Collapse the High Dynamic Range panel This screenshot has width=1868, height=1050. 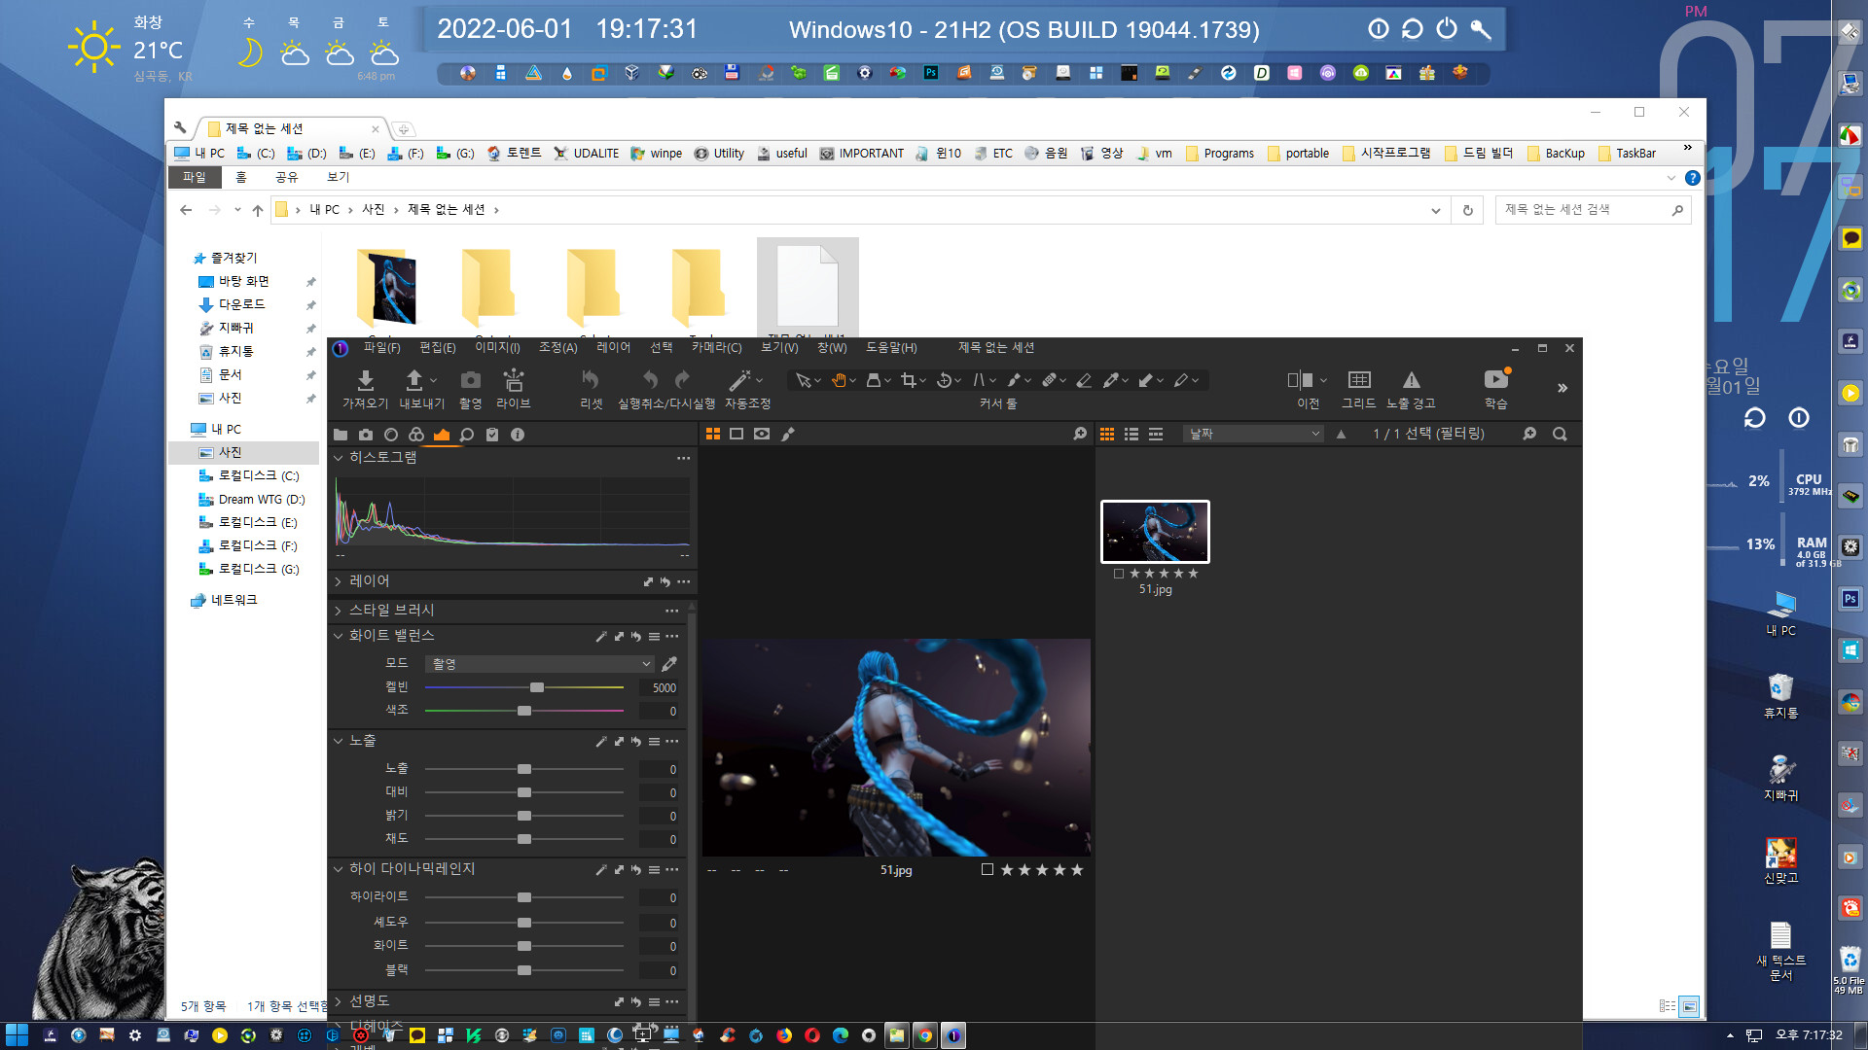pyautogui.click(x=339, y=869)
